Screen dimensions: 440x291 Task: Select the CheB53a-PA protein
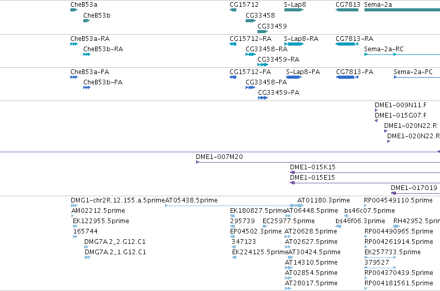point(74,77)
